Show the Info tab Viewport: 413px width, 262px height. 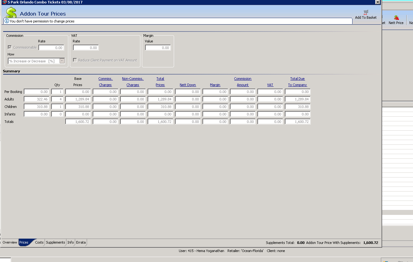(x=71, y=242)
